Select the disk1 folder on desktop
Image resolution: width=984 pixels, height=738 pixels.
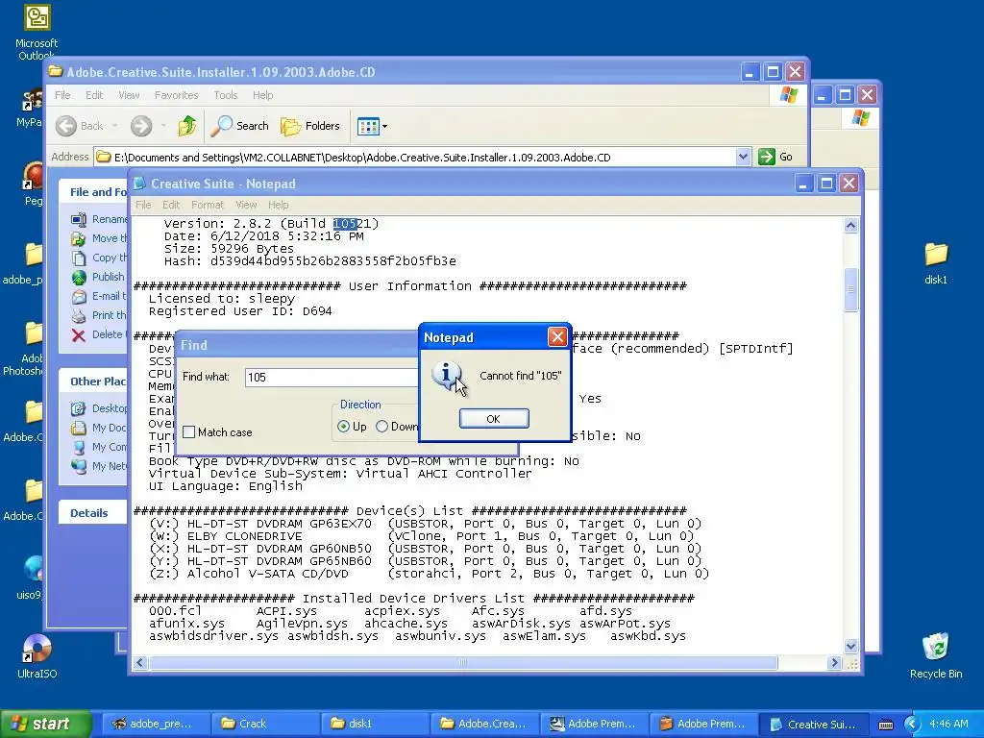pyautogui.click(x=936, y=263)
